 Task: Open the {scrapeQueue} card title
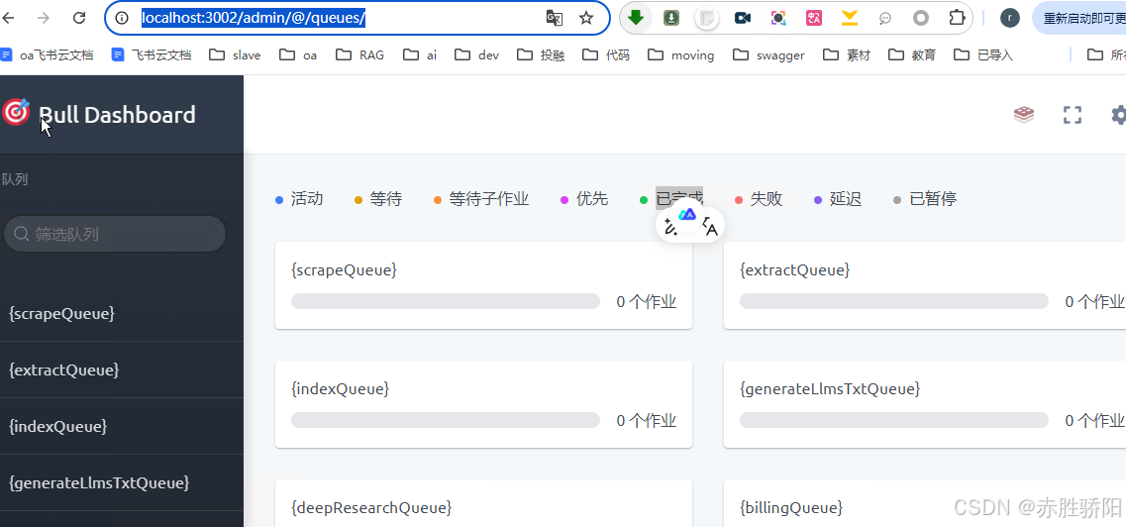[344, 270]
